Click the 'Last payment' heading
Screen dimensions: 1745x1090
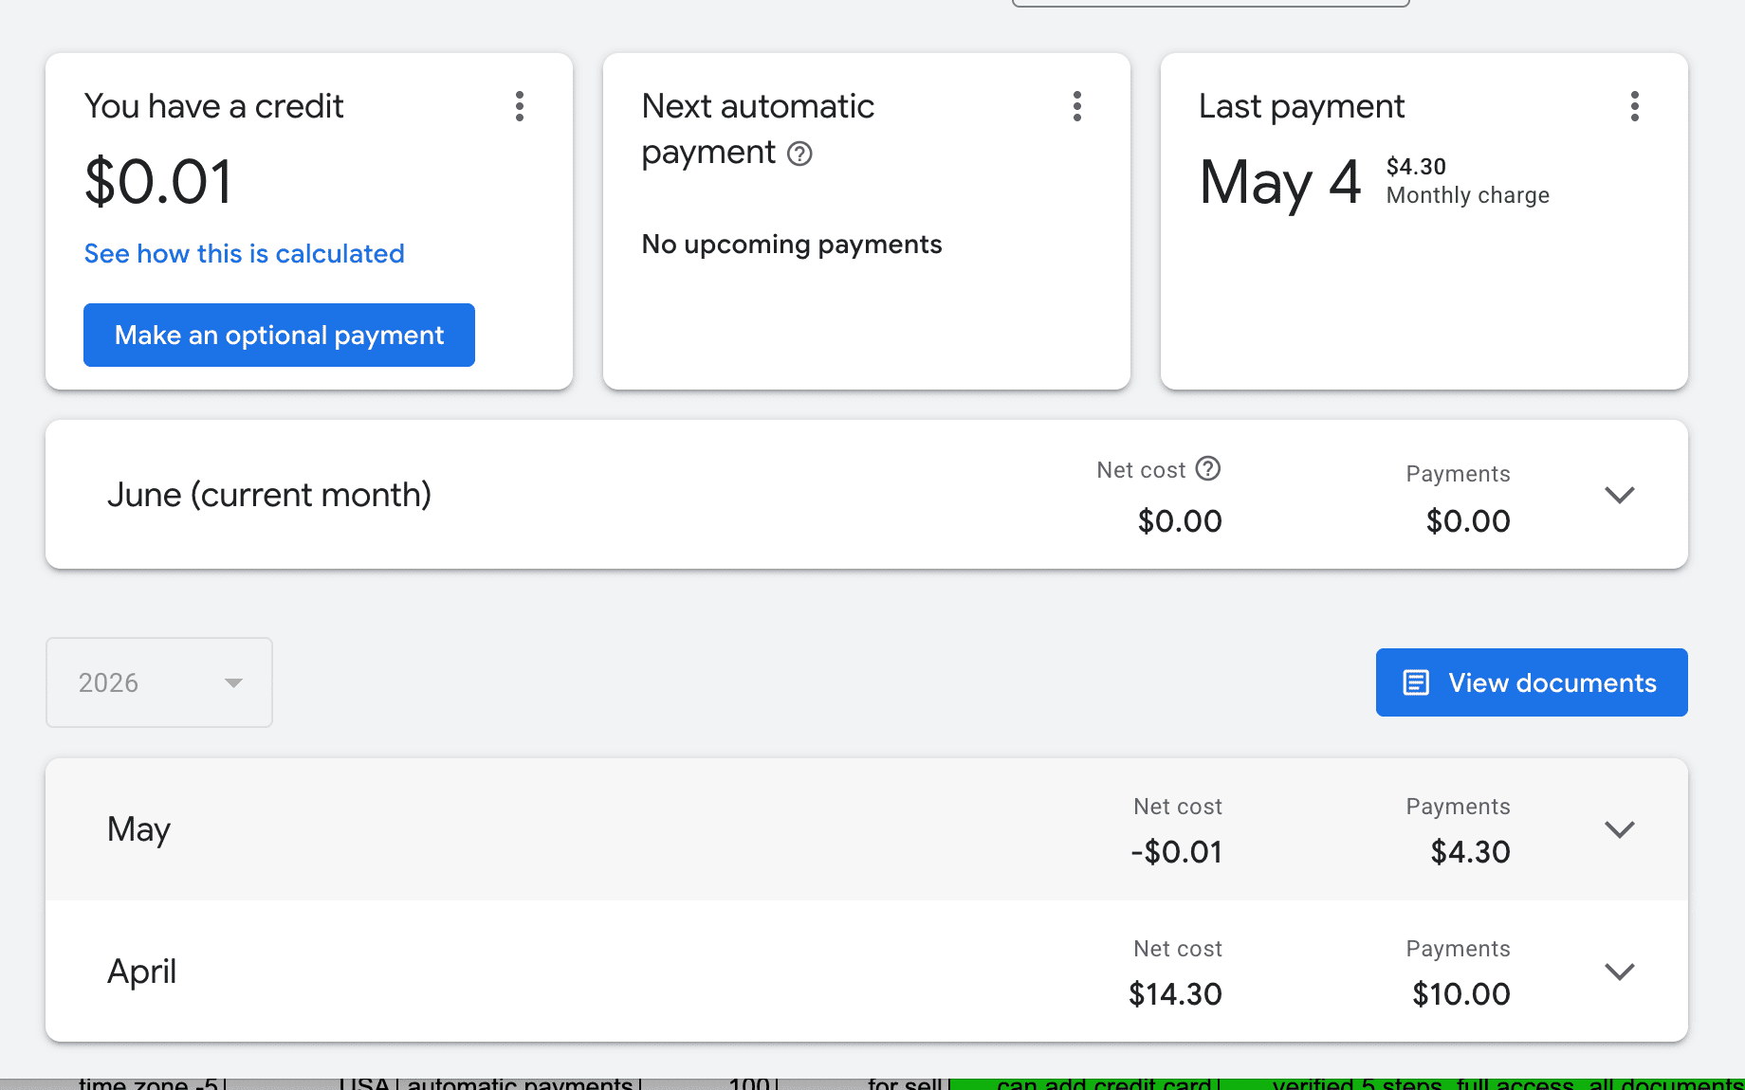tap(1301, 106)
